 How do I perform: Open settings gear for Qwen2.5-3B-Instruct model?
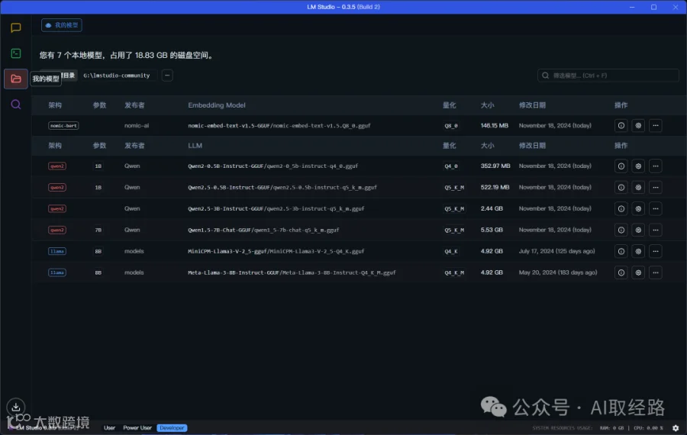click(x=638, y=208)
